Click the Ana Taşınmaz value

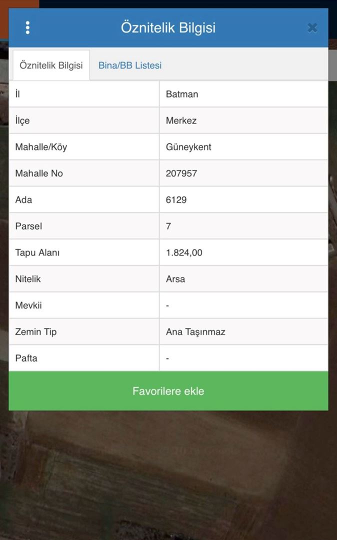tap(195, 332)
